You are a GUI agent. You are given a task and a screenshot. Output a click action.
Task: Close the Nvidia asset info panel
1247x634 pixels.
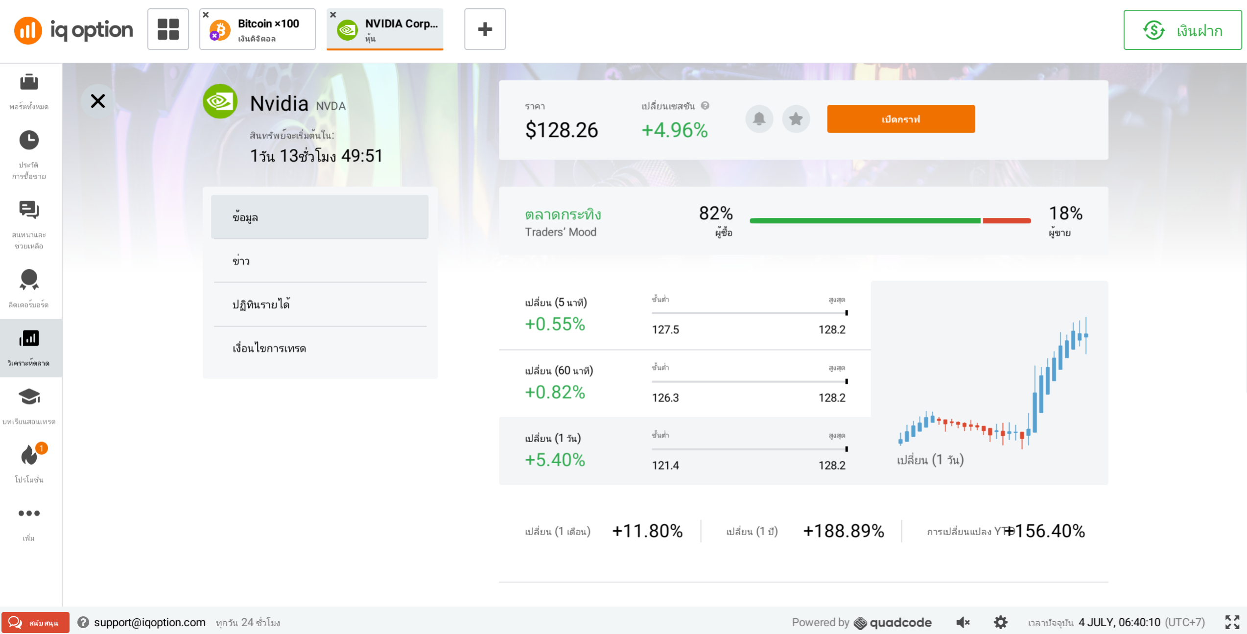(x=98, y=101)
